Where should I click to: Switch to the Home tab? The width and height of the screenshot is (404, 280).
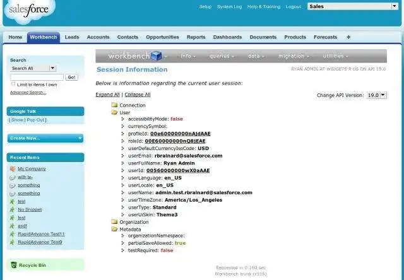pyautogui.click(x=15, y=37)
